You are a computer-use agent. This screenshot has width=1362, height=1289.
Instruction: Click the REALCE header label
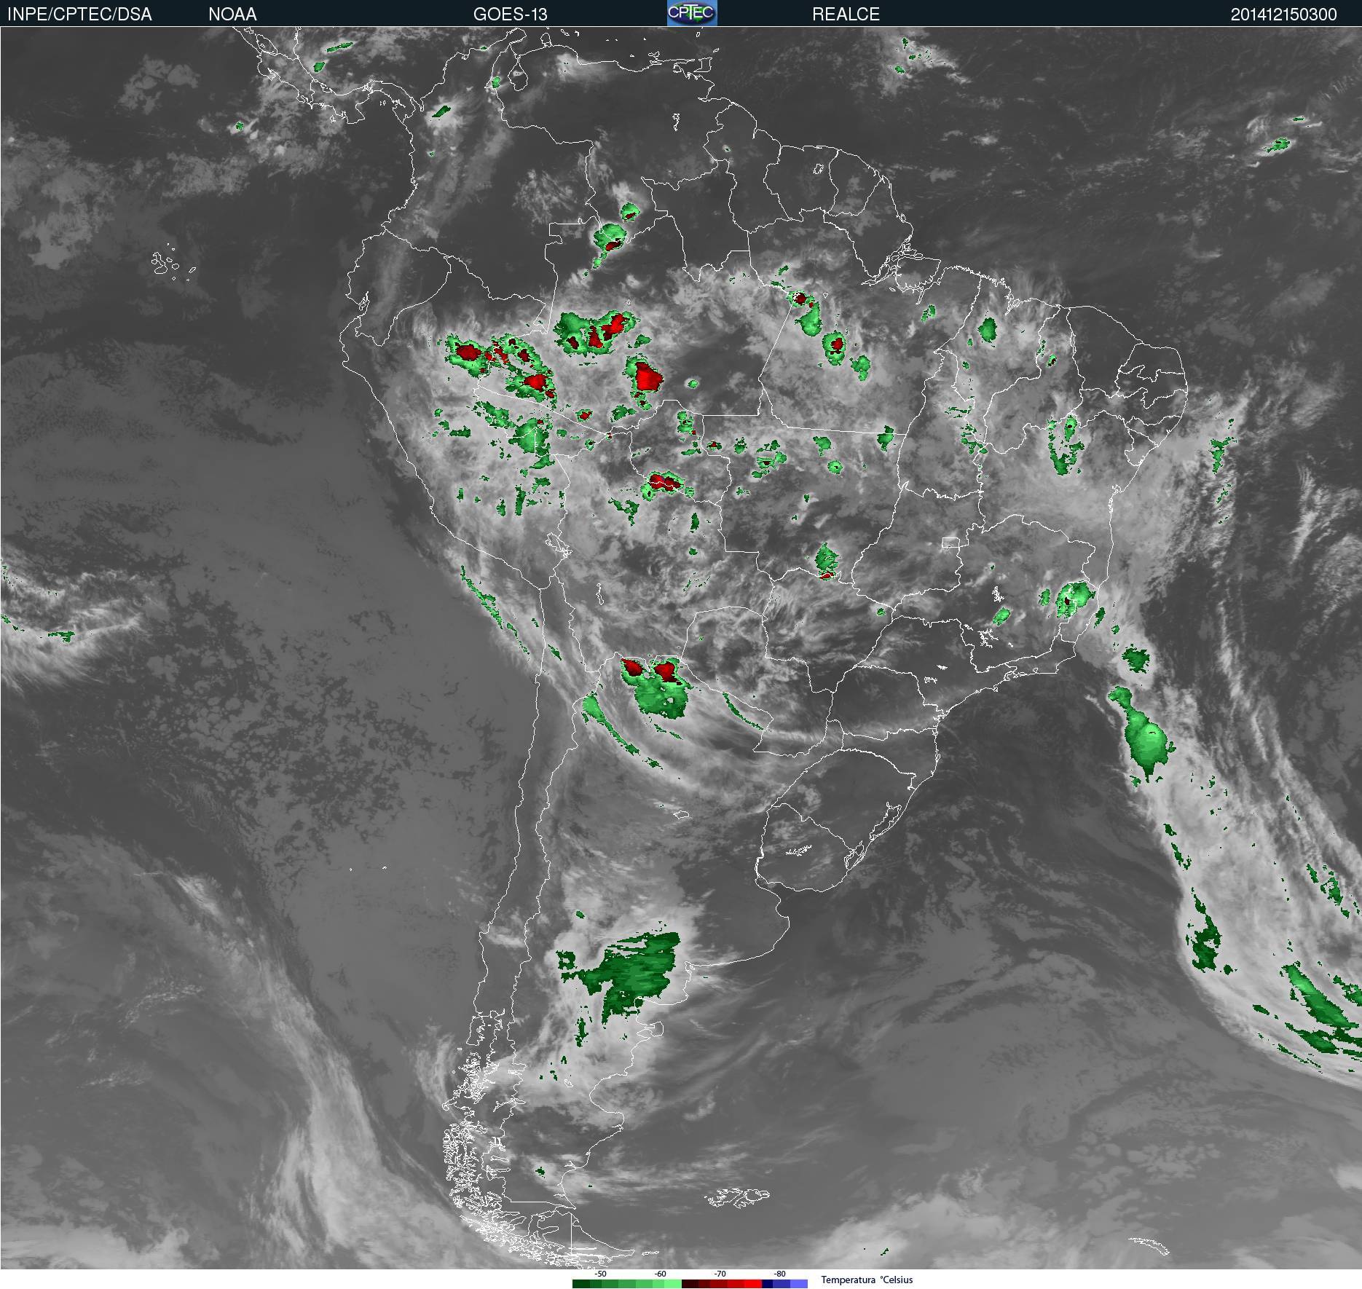coord(846,14)
